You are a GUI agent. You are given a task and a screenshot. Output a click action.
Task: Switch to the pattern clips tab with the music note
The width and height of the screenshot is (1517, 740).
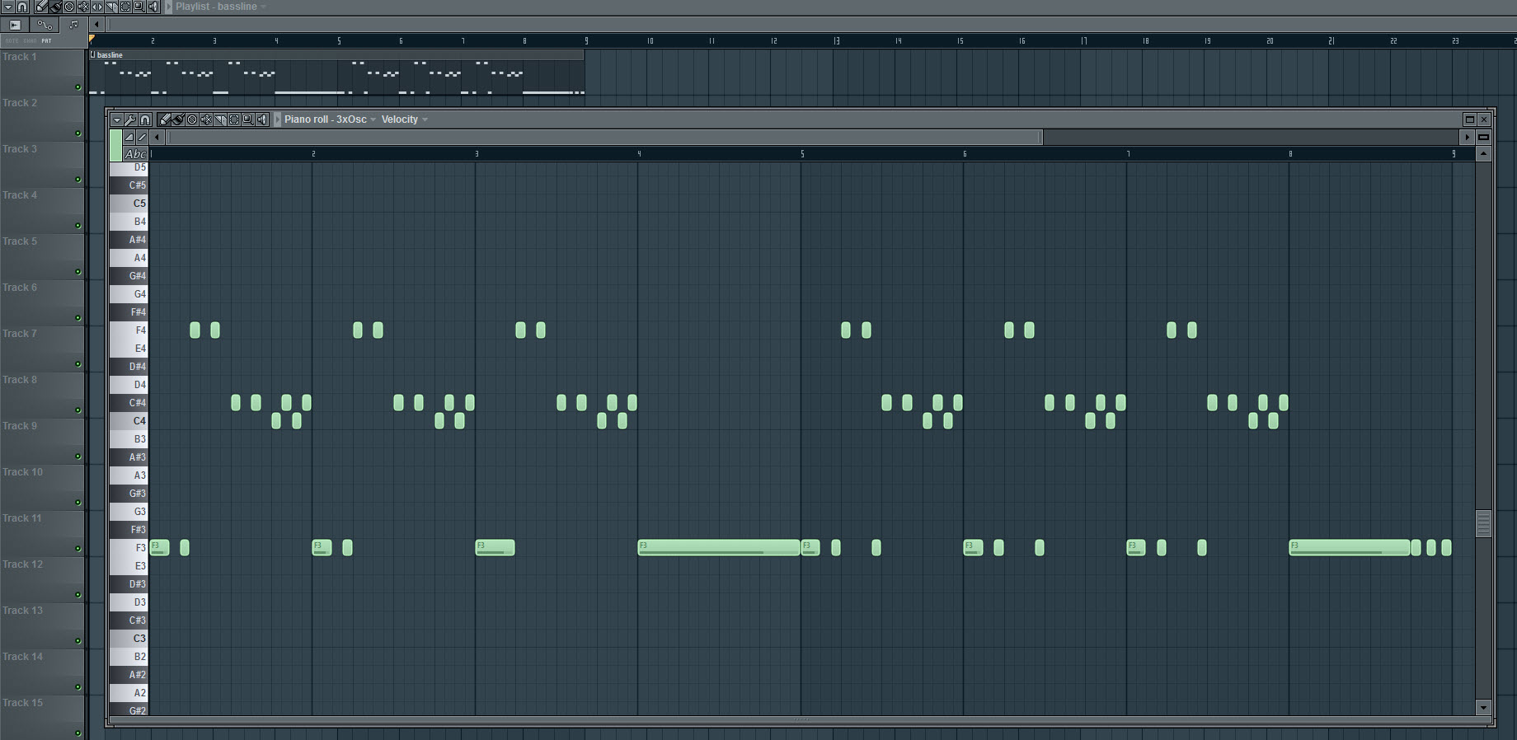point(73,25)
